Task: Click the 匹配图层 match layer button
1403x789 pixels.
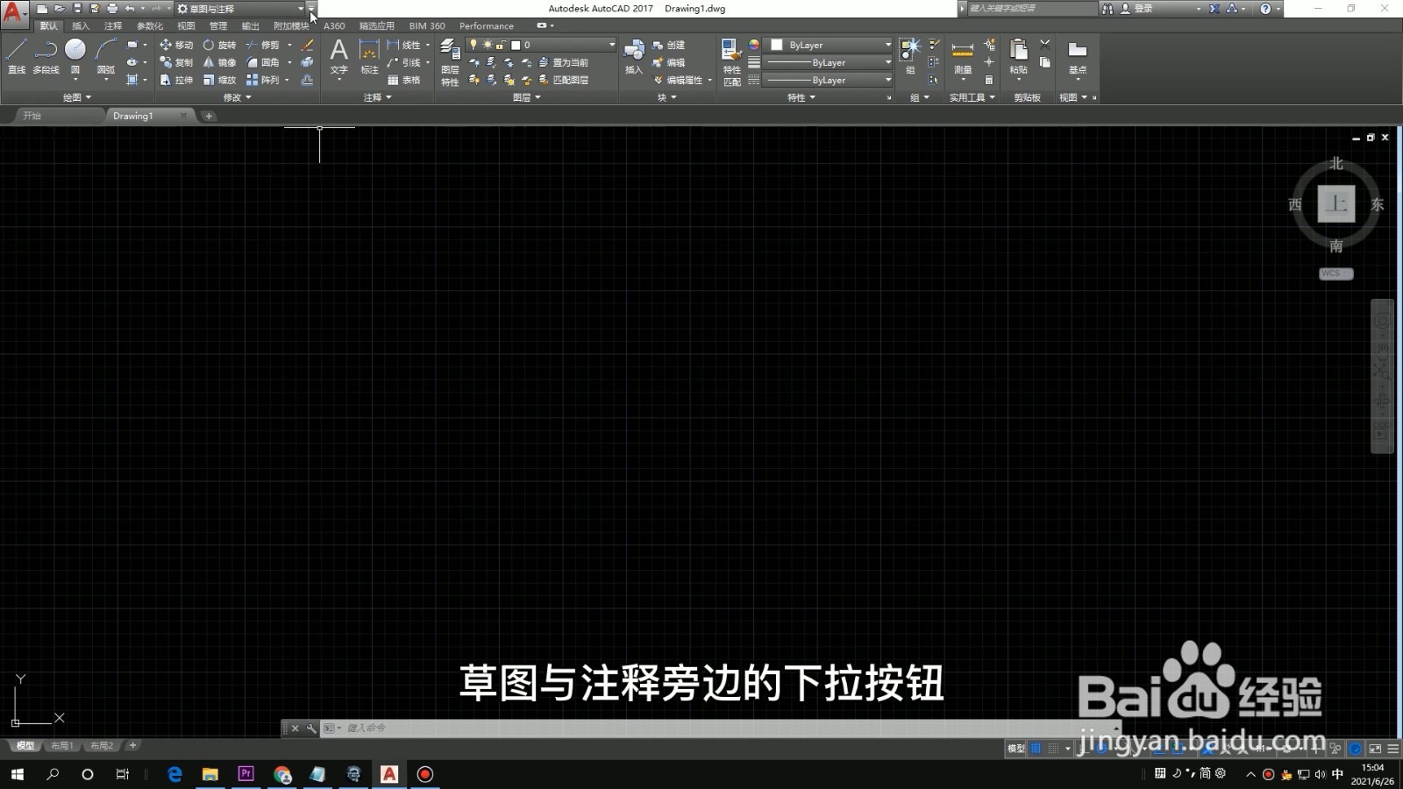Action: tap(563, 80)
